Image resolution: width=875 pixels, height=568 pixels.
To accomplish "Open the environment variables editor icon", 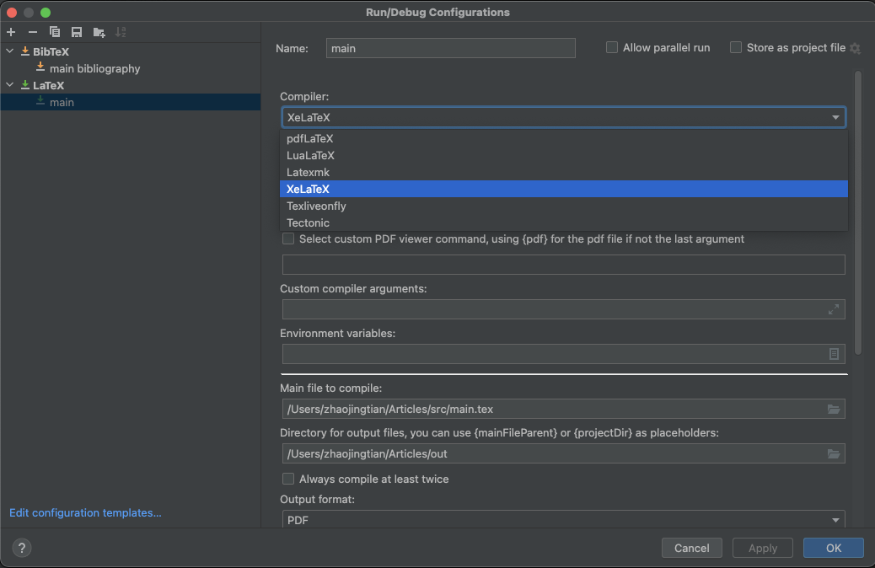I will click(x=834, y=354).
